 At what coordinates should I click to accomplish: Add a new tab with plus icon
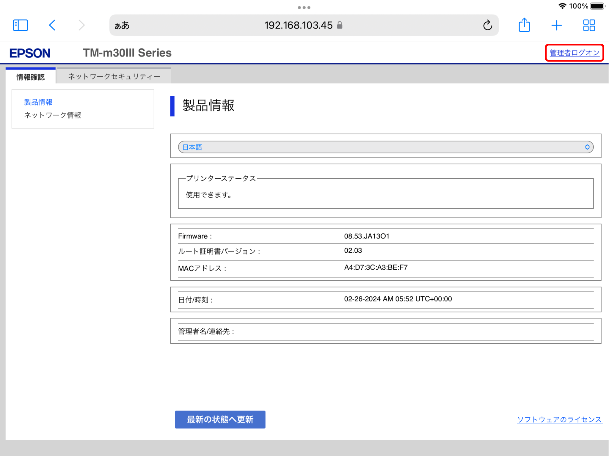tap(557, 25)
